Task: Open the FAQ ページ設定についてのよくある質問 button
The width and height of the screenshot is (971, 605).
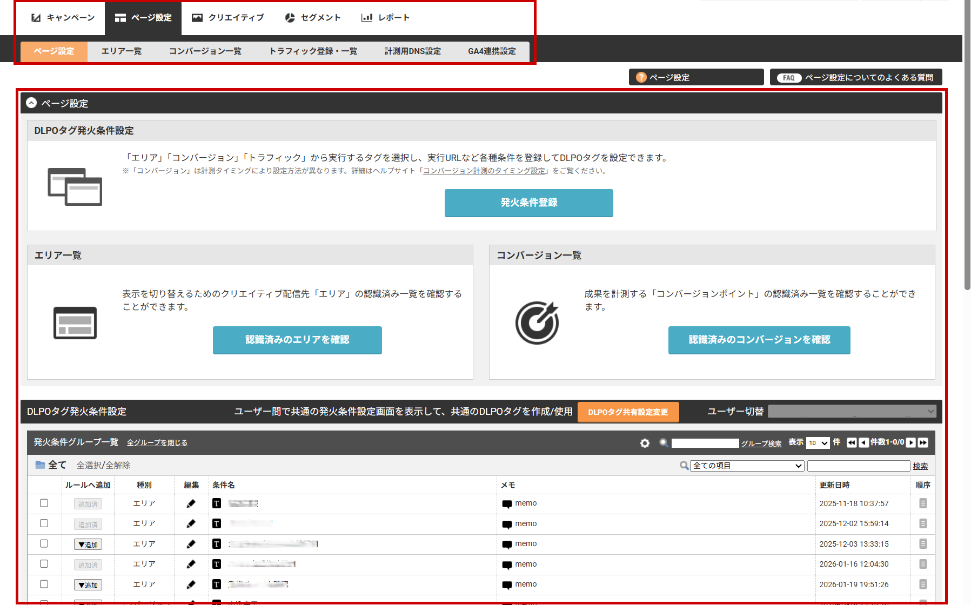Action: click(856, 77)
